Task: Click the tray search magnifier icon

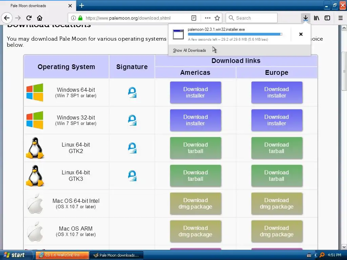Action: pos(322,255)
